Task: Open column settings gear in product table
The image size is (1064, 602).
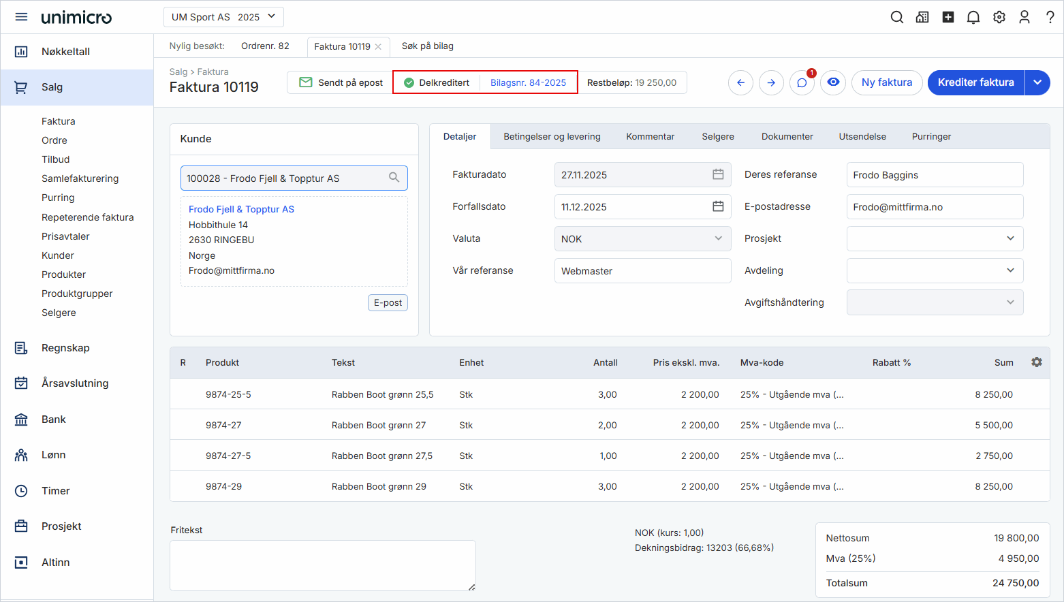Action: coord(1037,362)
